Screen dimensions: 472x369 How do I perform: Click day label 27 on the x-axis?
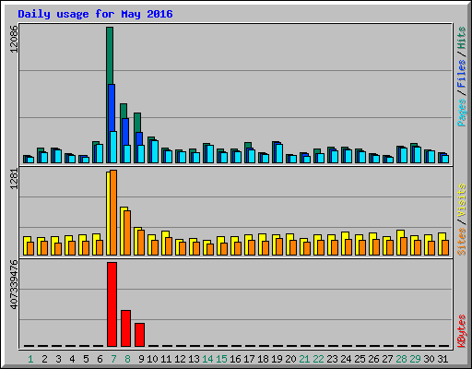tap(387, 359)
